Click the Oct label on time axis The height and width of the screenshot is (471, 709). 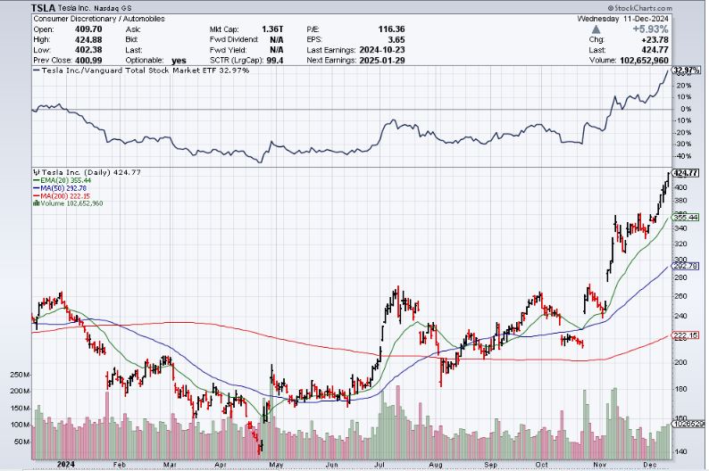[541, 465]
